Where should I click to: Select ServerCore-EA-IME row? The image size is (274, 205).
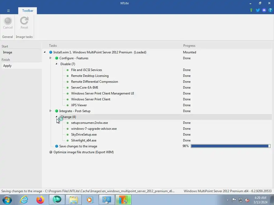pyautogui.click(x=157, y=88)
